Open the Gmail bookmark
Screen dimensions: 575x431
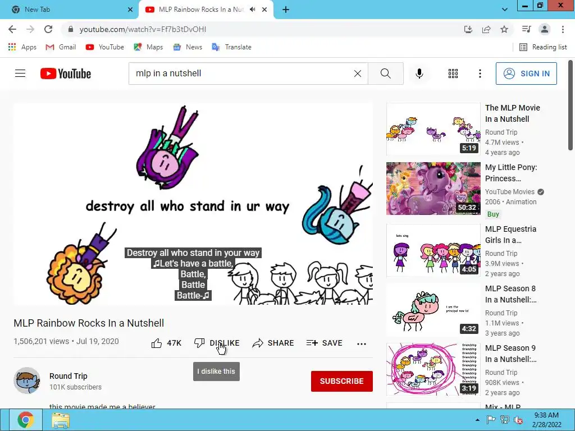pos(61,47)
